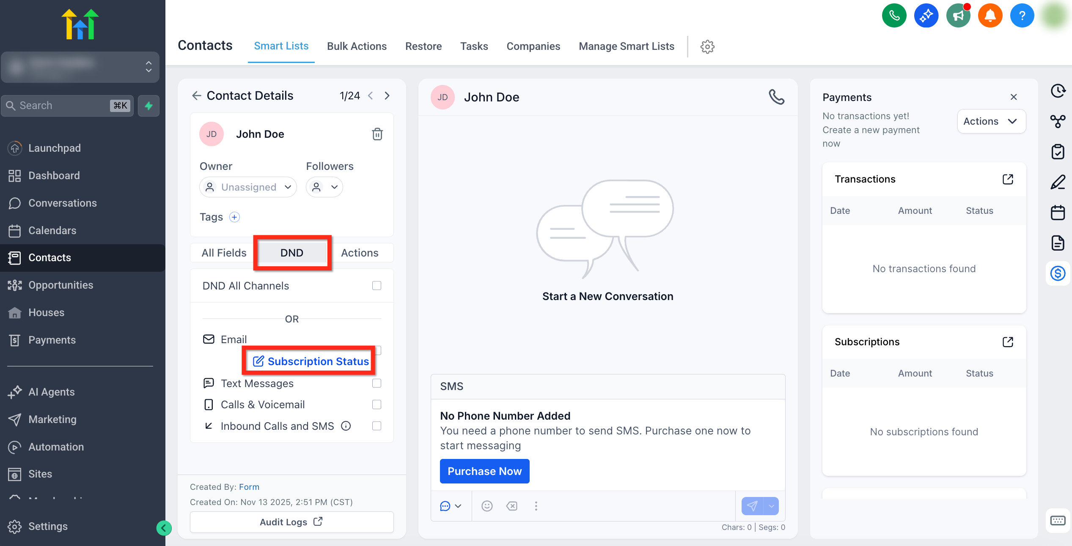
Task: Open the Owner Unassigned dropdown
Action: click(248, 187)
